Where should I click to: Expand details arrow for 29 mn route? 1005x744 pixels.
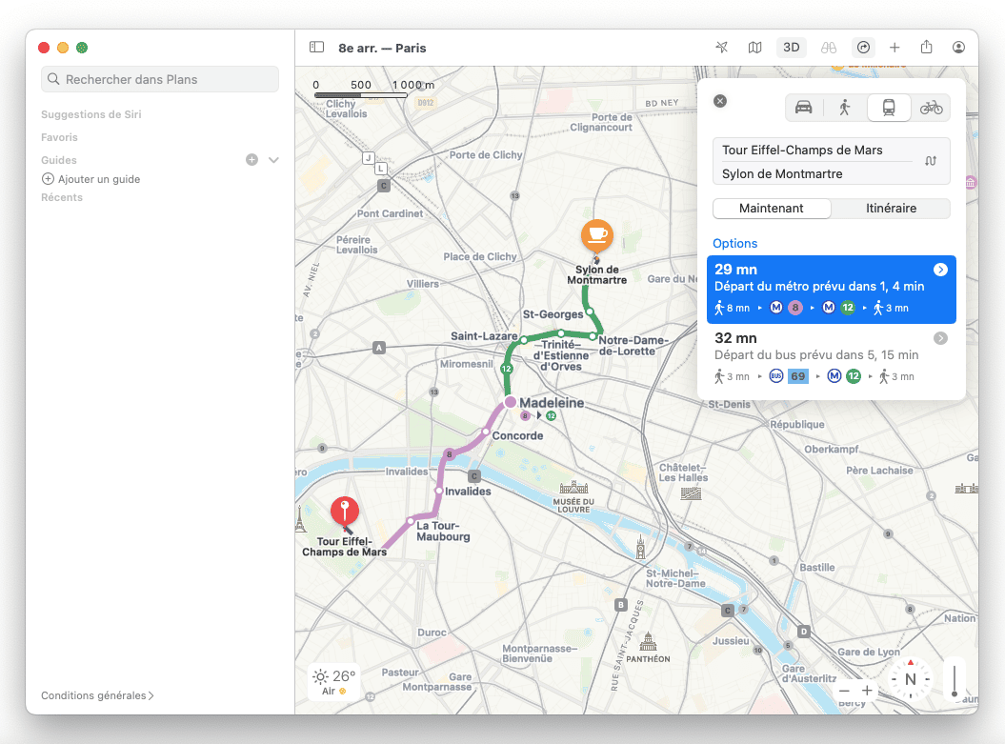click(940, 270)
